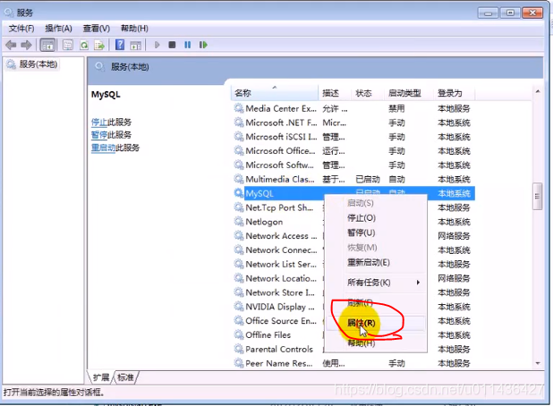Screen dimensions: 553x406
Task: Select the Network List Ser... service row
Action: (x=353, y=264)
